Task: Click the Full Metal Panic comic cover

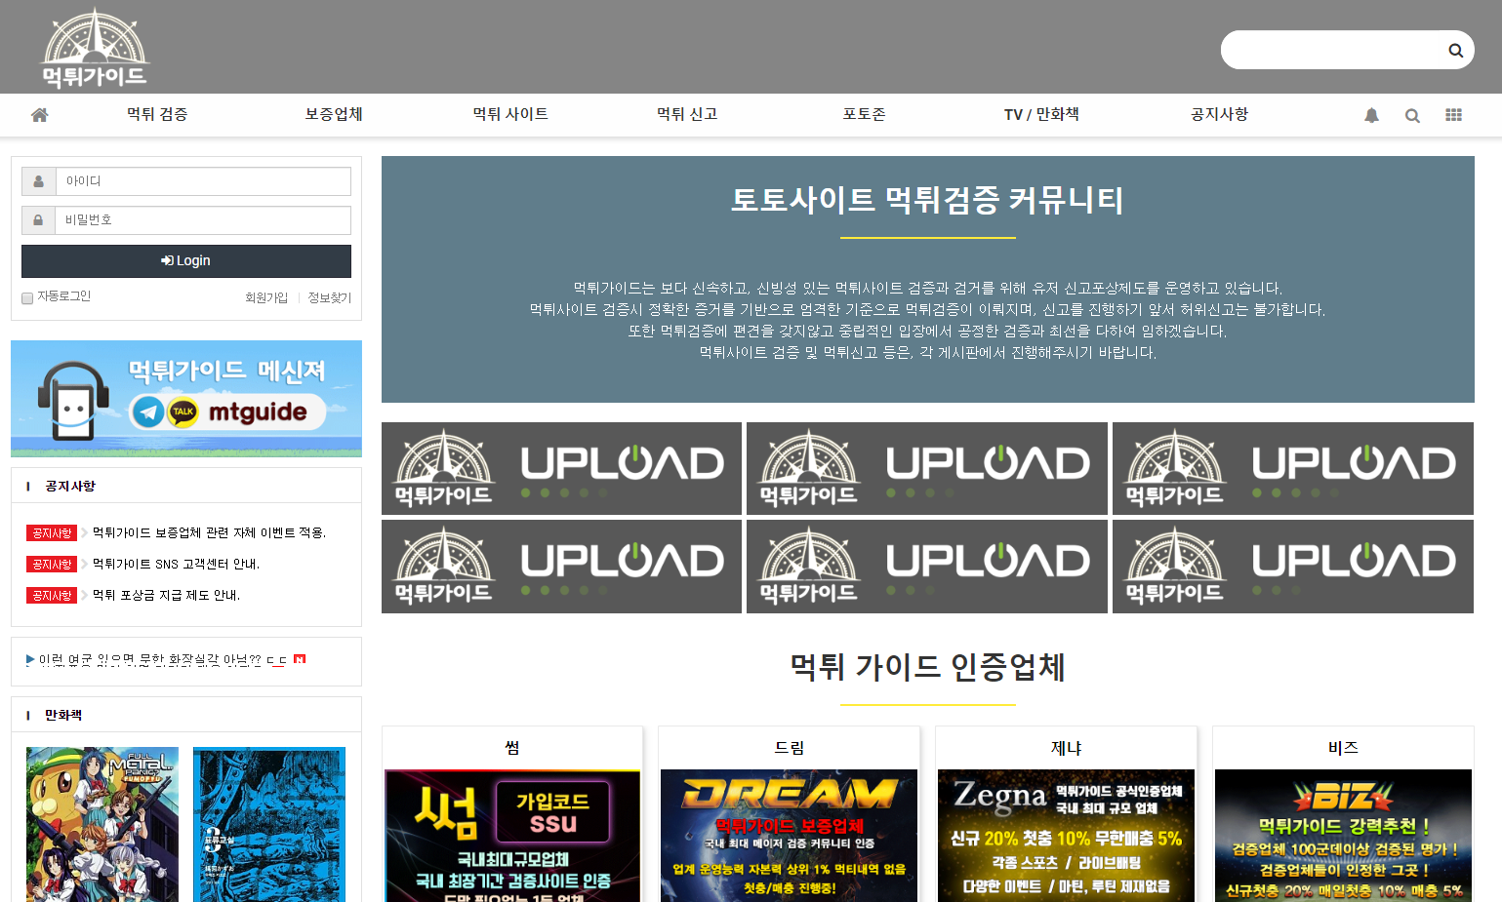Action: [102, 824]
